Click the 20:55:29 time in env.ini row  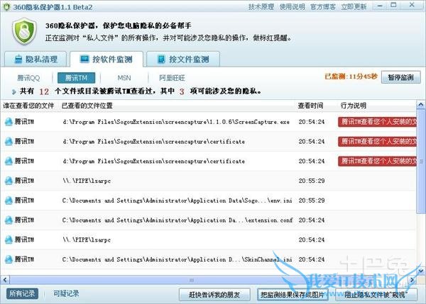tap(312, 201)
